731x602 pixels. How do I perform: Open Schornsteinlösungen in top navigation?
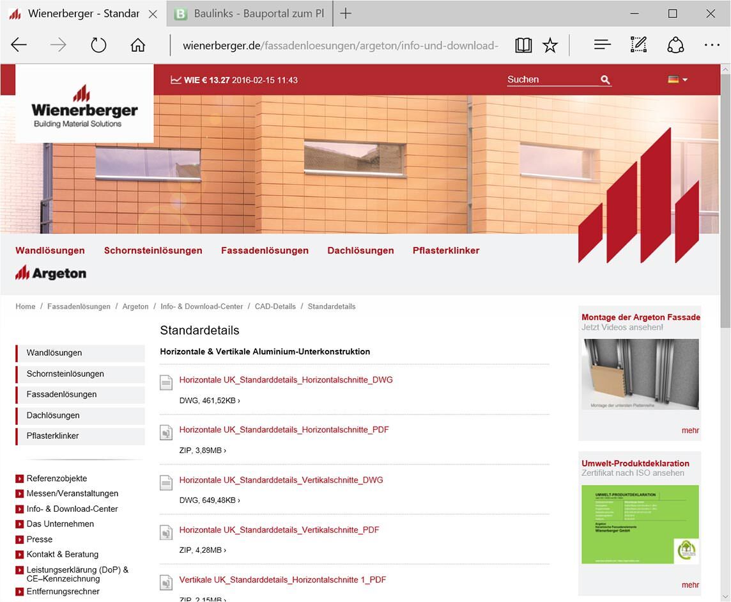(x=153, y=251)
